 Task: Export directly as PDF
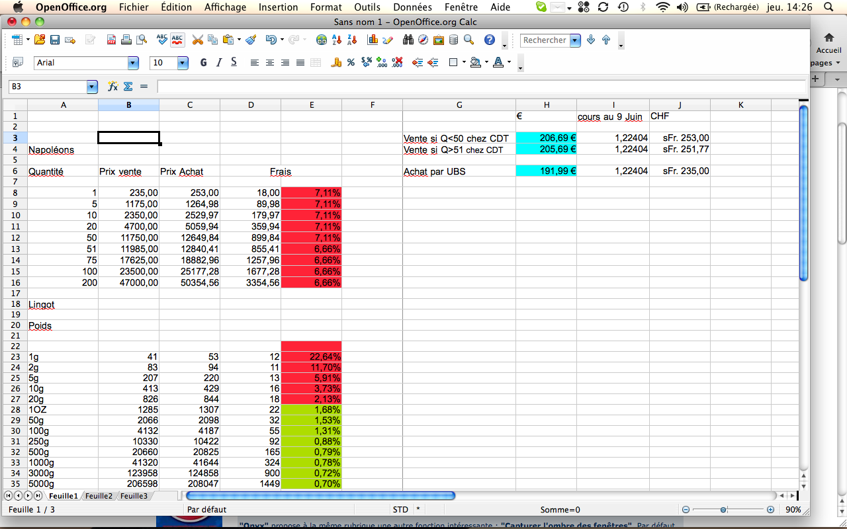[112, 40]
